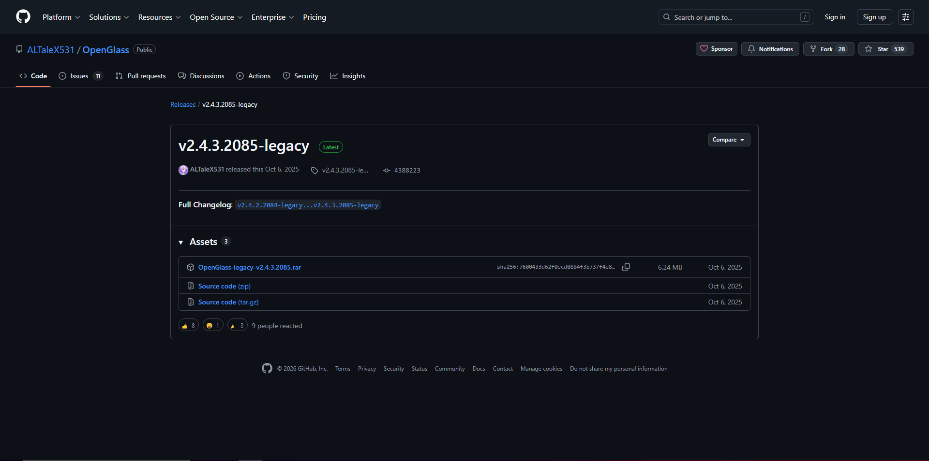Switch to the Discussions tab

(201, 76)
